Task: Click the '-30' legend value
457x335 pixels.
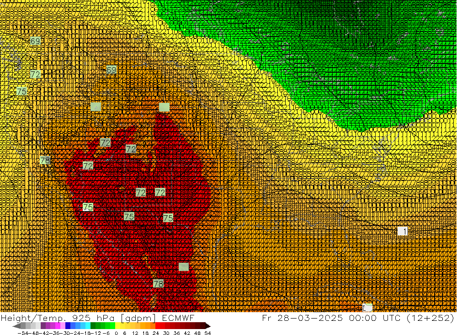Action: point(65,333)
